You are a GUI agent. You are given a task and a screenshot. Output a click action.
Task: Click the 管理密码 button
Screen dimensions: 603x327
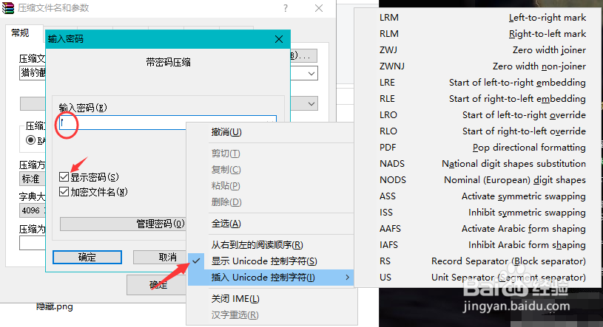click(123, 224)
